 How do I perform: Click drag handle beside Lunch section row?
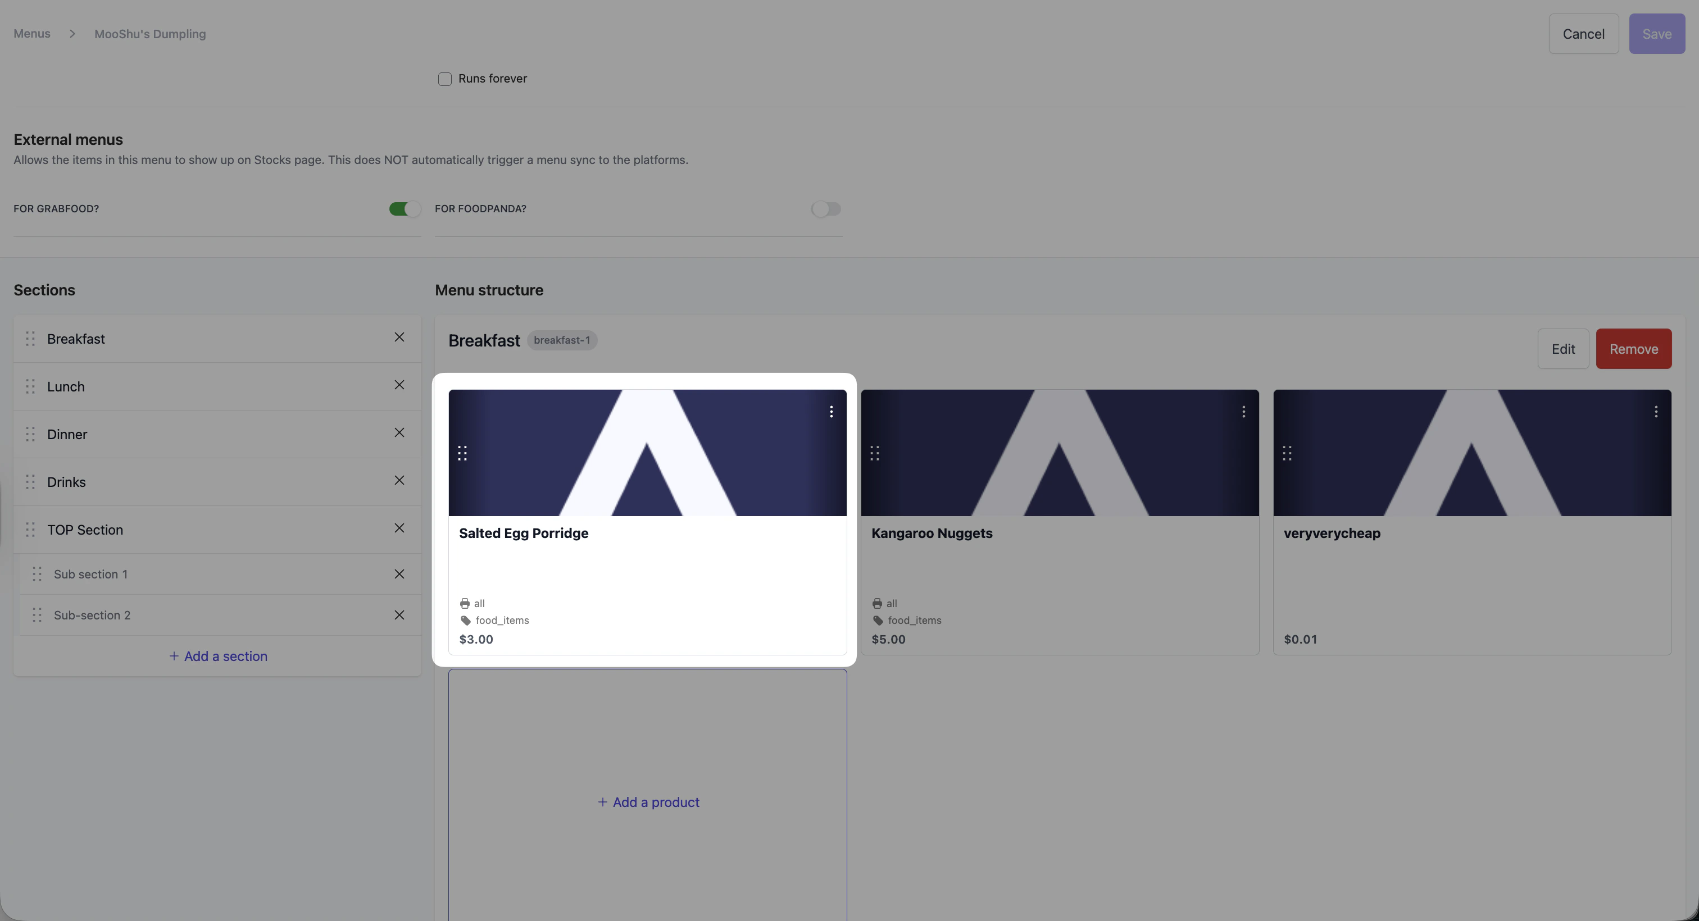pos(30,386)
